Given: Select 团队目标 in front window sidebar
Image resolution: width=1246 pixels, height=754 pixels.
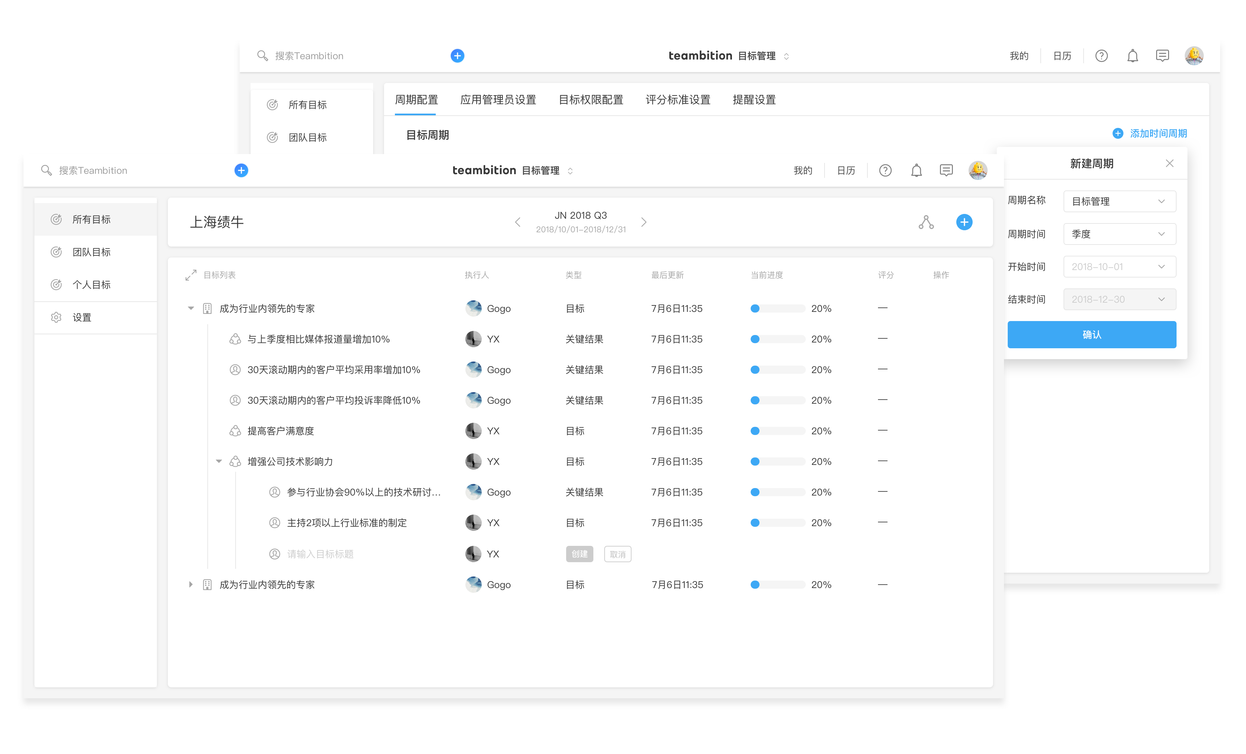Looking at the screenshot, I should coord(96,252).
